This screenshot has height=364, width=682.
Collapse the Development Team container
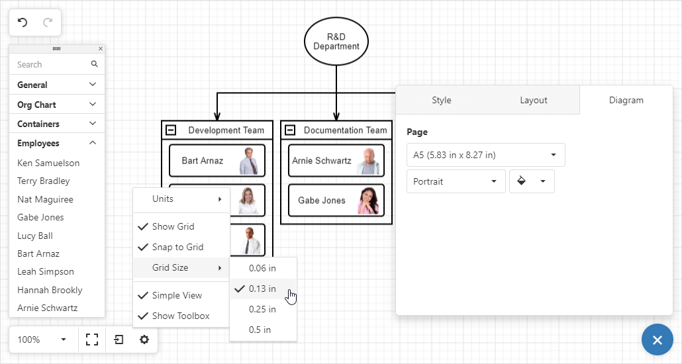tap(171, 130)
